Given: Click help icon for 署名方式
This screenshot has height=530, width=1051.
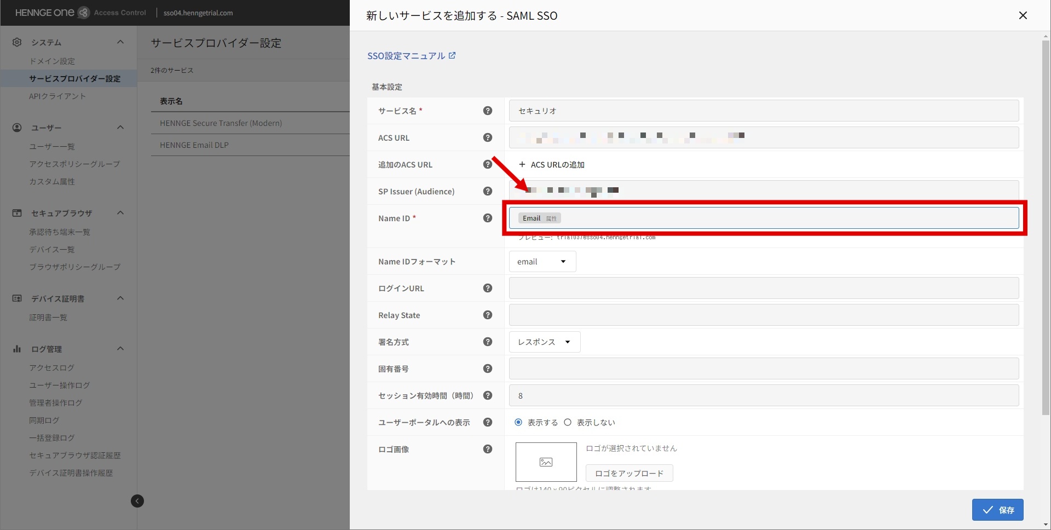Looking at the screenshot, I should tap(488, 342).
